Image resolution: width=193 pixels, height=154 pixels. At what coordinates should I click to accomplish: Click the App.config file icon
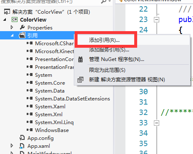[22, 138]
